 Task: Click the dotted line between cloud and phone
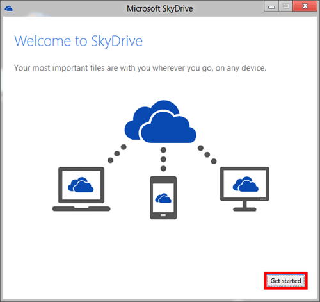(163, 159)
